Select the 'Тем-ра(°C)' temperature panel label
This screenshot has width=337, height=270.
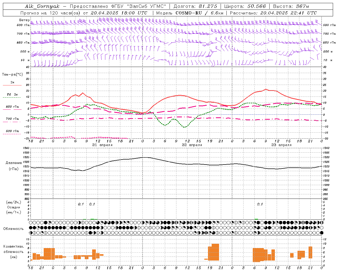coord(12,75)
